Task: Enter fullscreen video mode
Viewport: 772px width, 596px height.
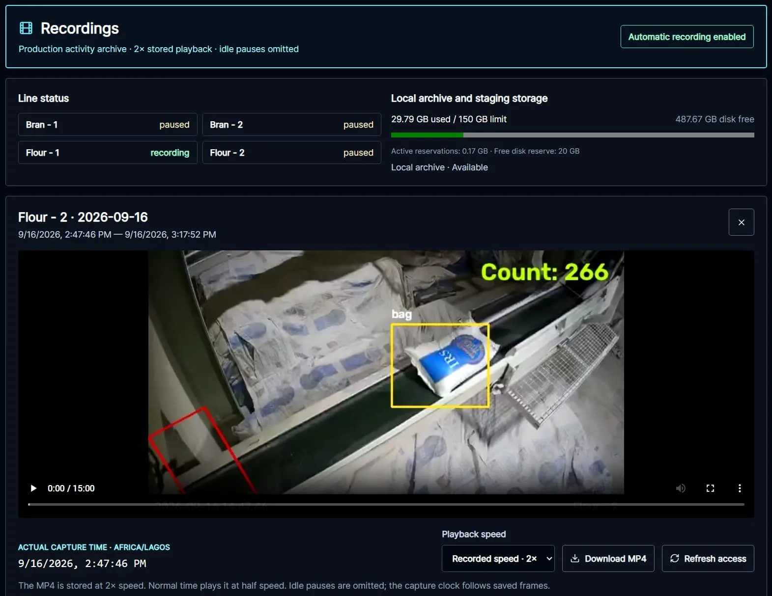Action: click(x=710, y=488)
